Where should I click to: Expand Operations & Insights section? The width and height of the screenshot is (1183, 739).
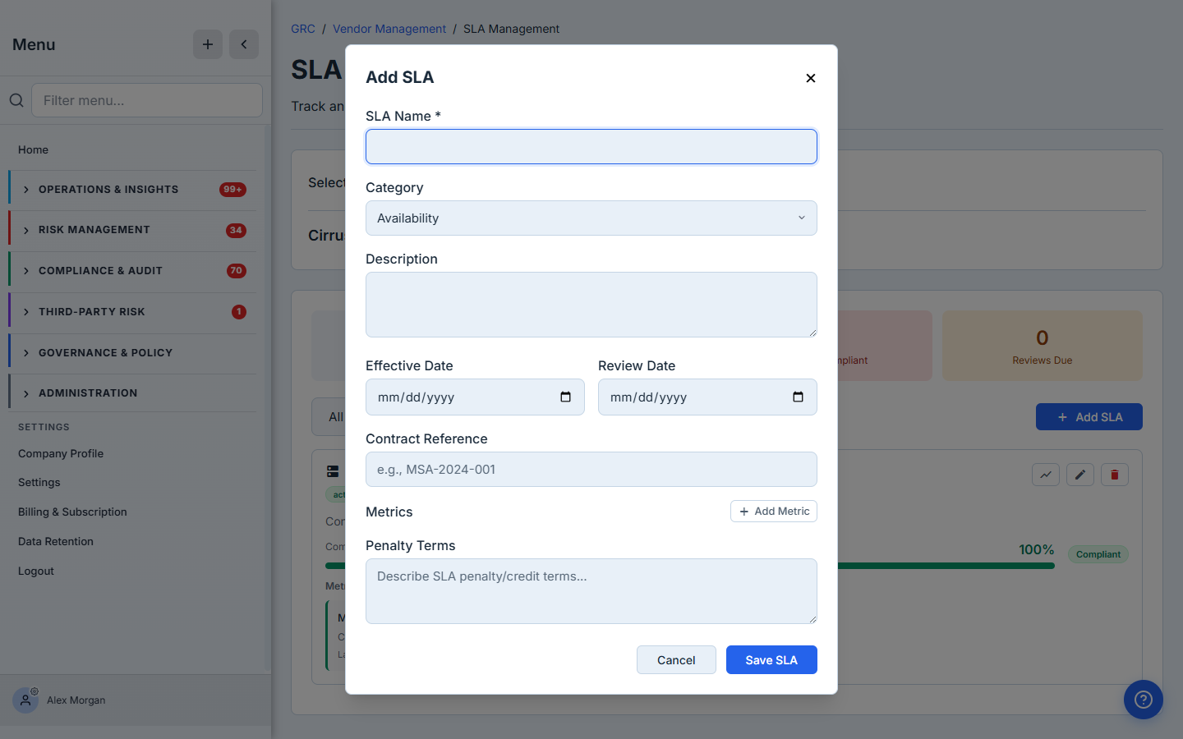tap(132, 190)
